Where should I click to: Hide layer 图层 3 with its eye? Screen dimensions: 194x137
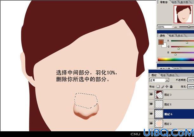click(x=151, y=95)
